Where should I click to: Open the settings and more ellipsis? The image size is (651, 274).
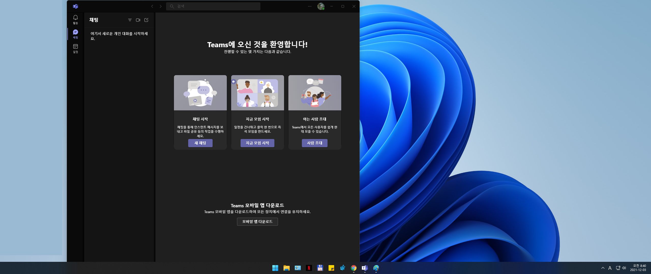click(309, 6)
